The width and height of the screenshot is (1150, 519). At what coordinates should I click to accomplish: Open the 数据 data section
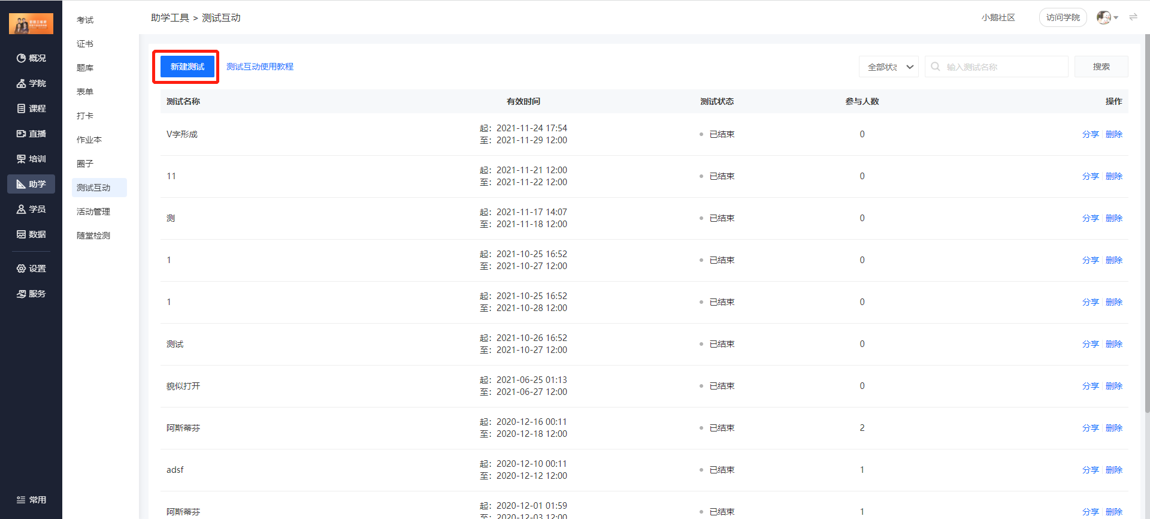[31, 234]
